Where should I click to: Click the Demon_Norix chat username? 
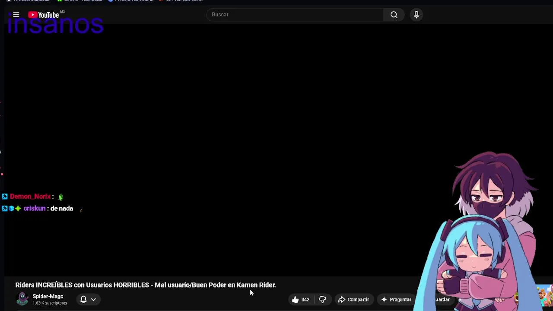click(x=30, y=197)
